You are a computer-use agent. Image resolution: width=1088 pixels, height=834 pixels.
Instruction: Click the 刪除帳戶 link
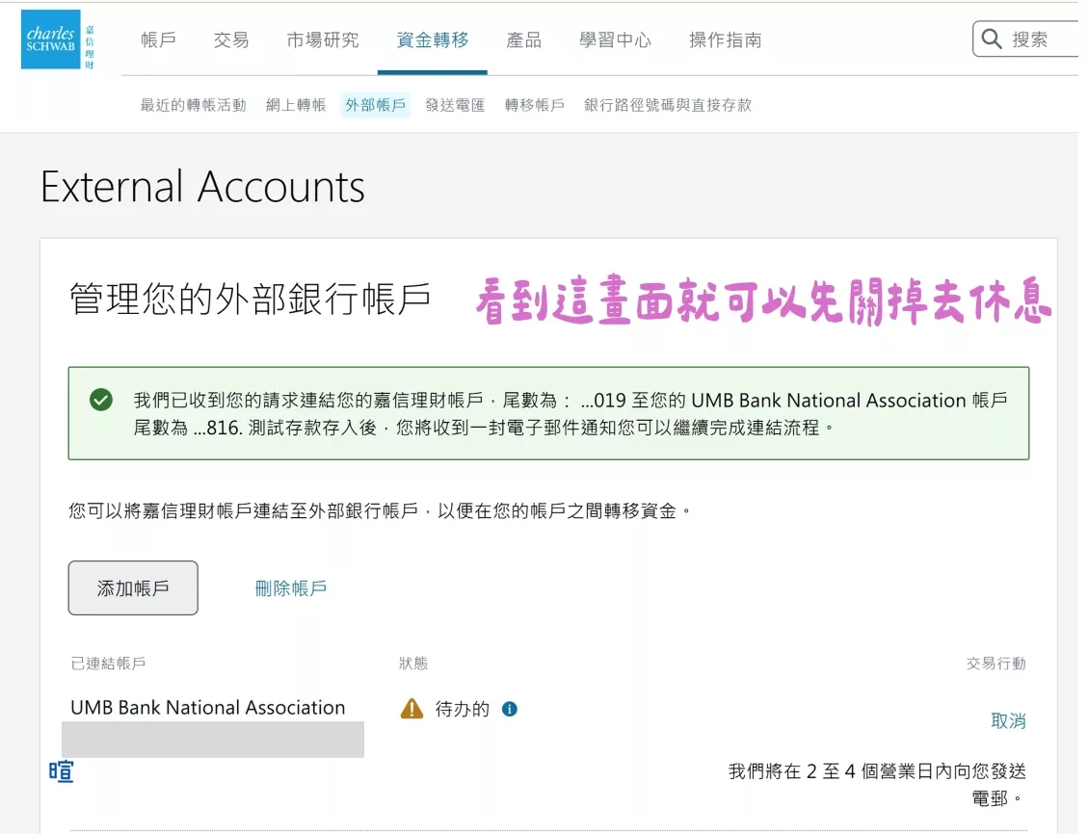click(290, 587)
